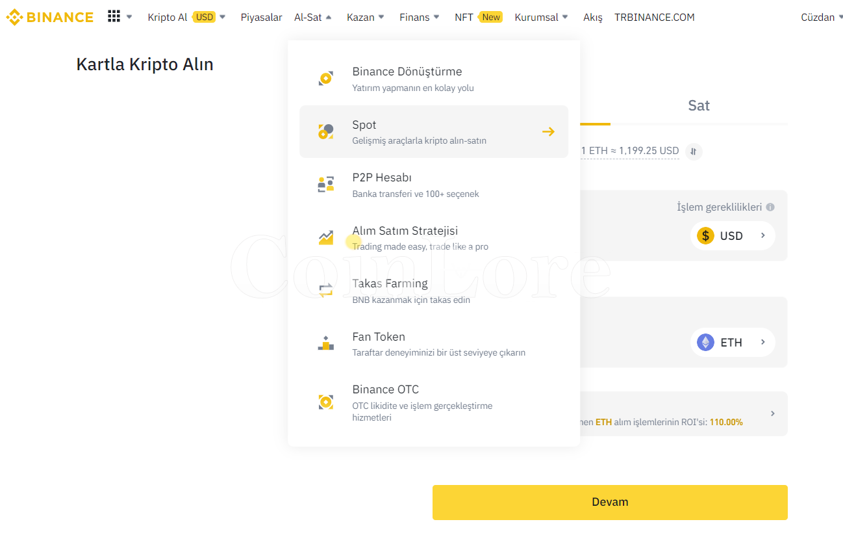Expand the Kurumsal menu

click(x=542, y=17)
